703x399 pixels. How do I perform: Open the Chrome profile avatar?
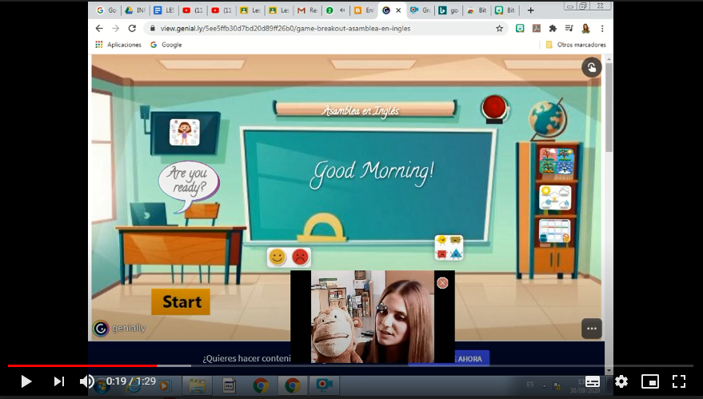click(x=585, y=28)
